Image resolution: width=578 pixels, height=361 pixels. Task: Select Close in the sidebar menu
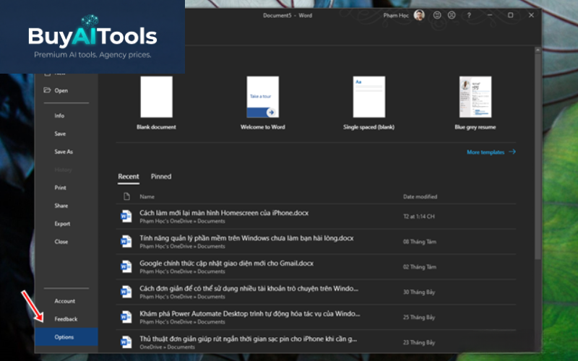(61, 242)
